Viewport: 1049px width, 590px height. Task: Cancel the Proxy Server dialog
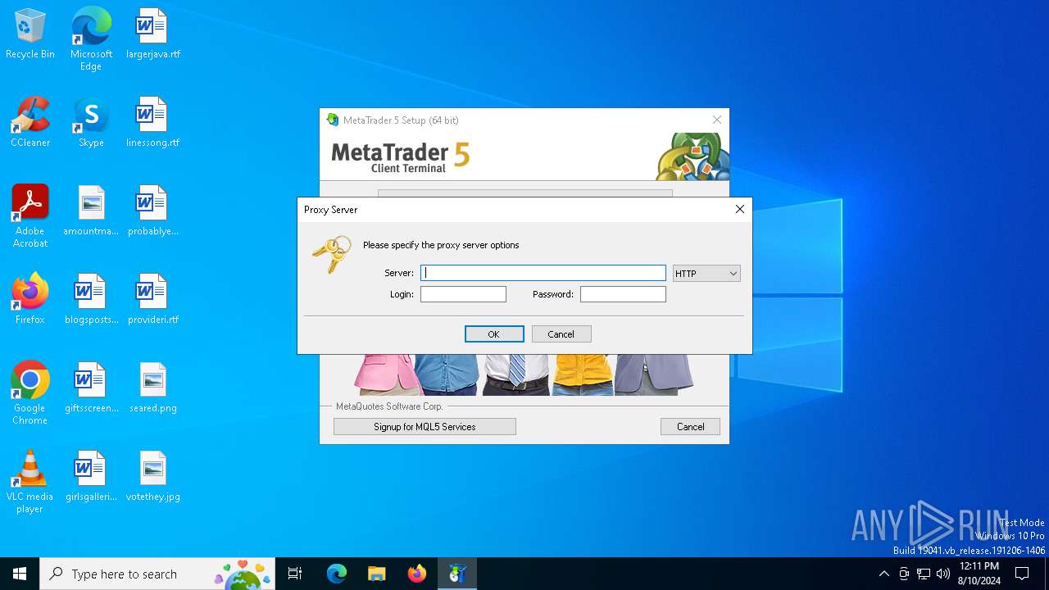tap(561, 334)
